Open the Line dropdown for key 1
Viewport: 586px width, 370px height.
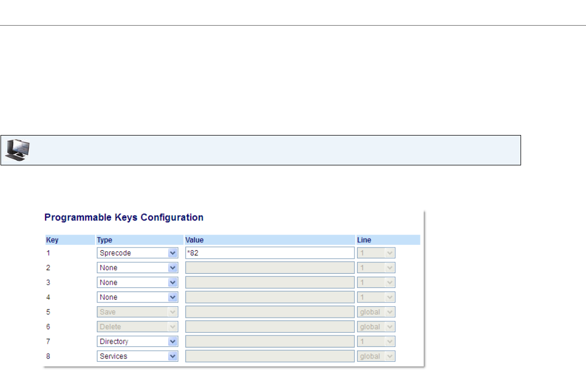376,253
